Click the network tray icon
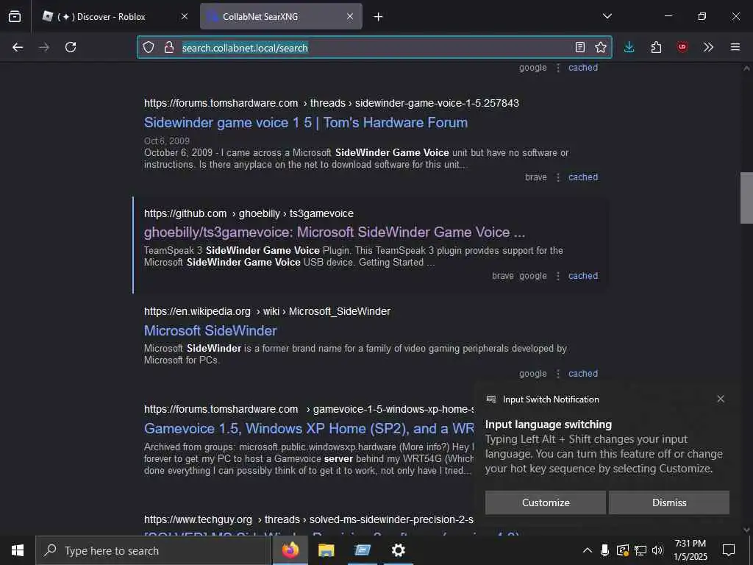753x565 pixels. pyautogui.click(x=640, y=550)
